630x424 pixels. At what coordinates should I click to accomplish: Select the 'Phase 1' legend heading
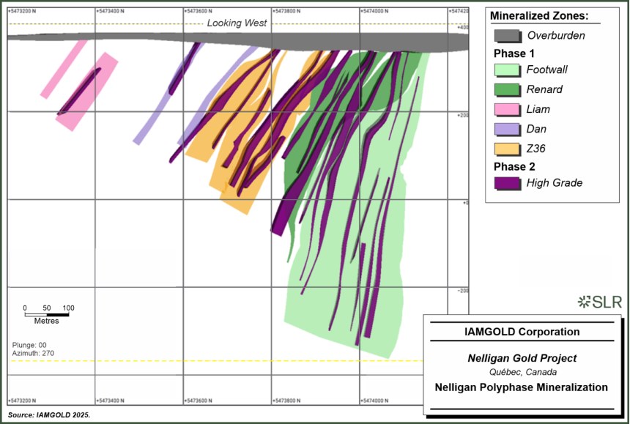point(510,53)
